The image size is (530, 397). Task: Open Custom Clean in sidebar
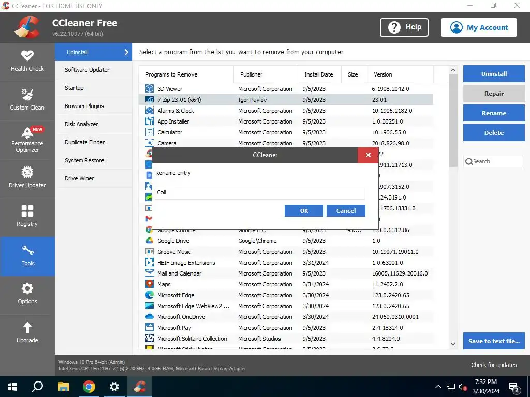coord(27,100)
